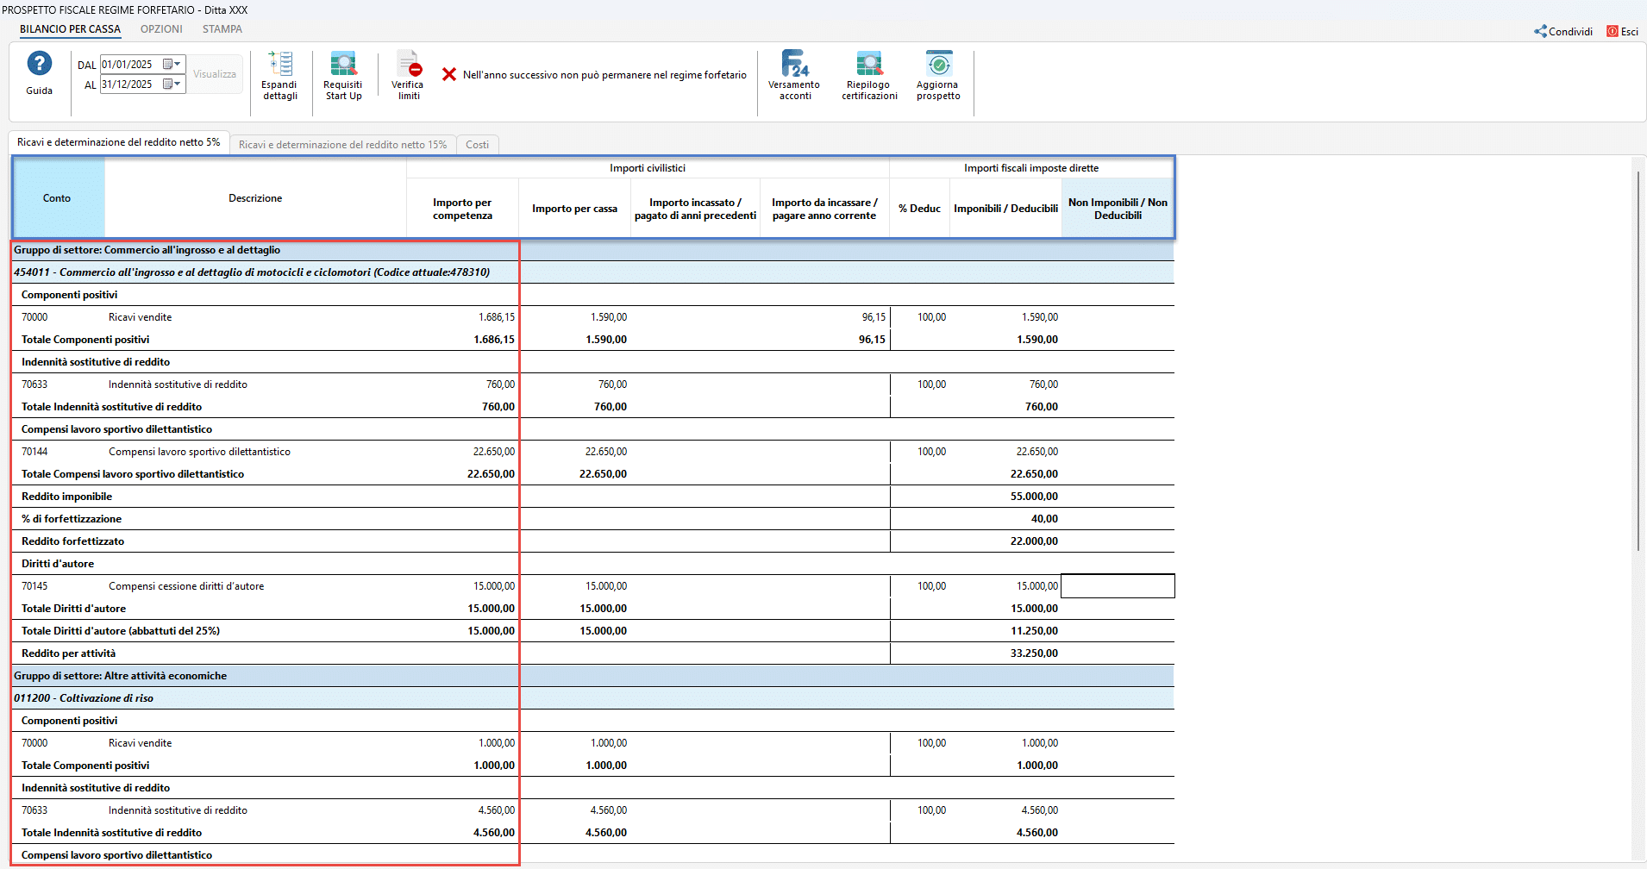Open the OPZIONI menu tab

[x=161, y=29]
